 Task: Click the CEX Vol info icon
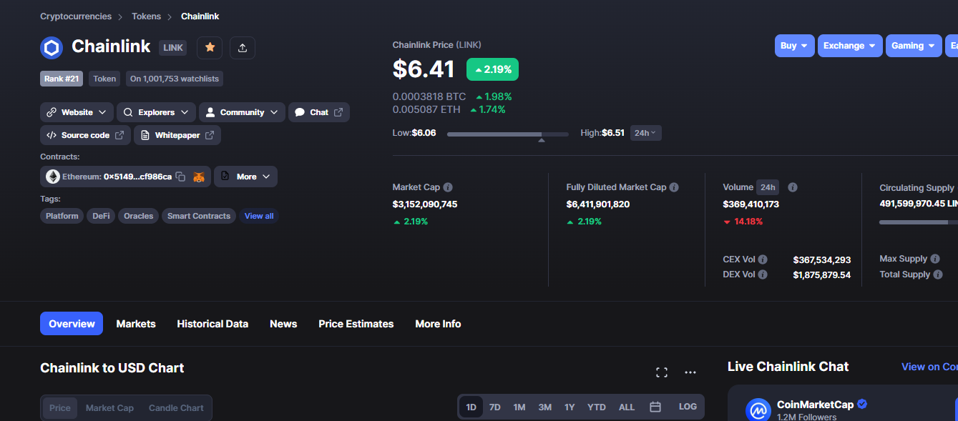(763, 259)
